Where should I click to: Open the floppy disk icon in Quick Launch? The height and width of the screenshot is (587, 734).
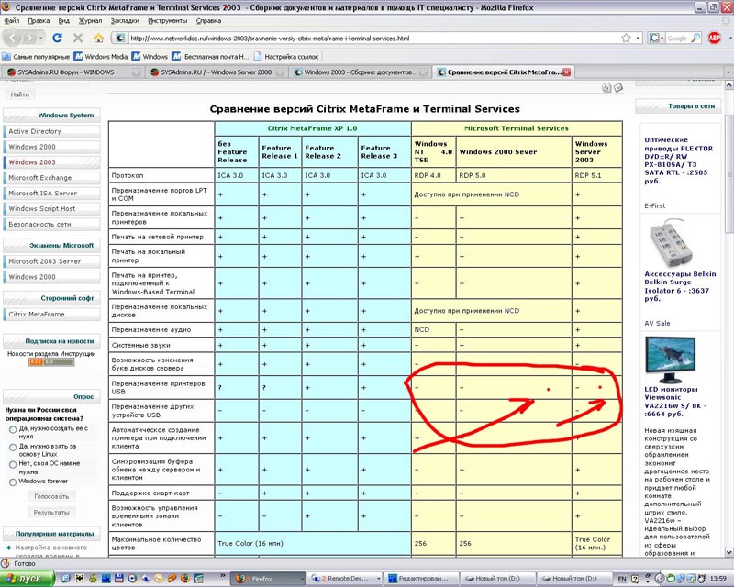(x=119, y=579)
